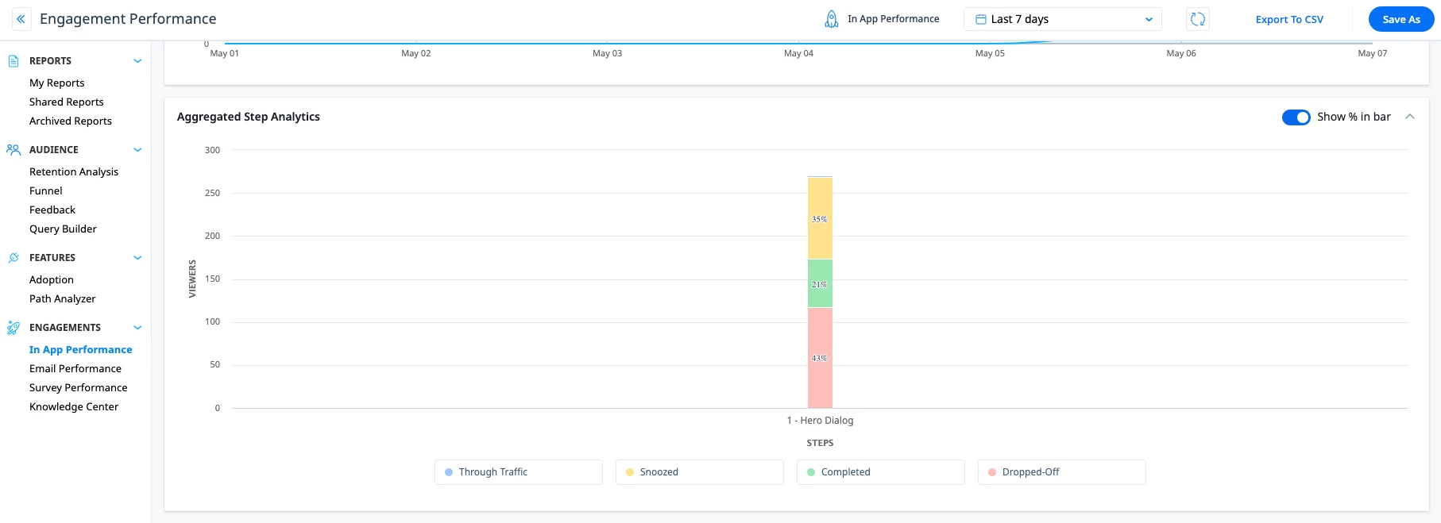
Task: Click the '1 - Hero Dialog' step label
Action: [x=820, y=421]
